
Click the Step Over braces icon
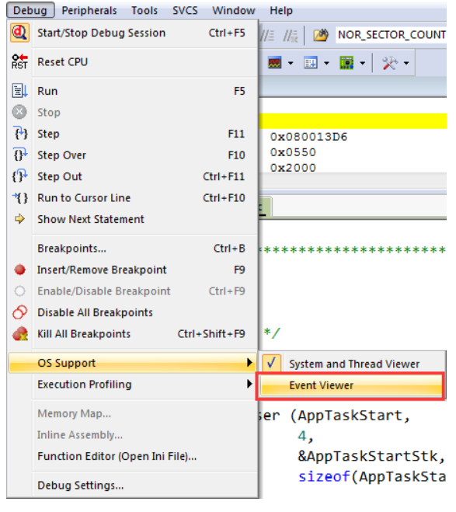[19, 155]
